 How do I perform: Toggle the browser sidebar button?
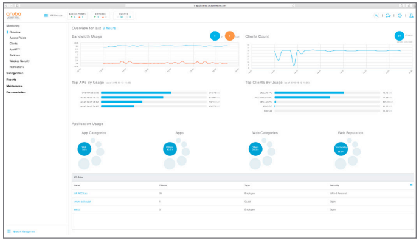coord(17,5)
